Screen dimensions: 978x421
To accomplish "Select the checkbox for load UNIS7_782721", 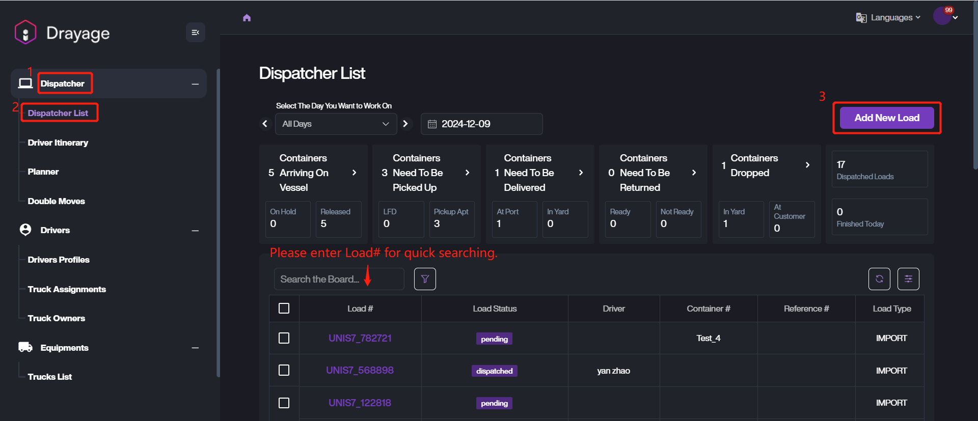I will (284, 338).
